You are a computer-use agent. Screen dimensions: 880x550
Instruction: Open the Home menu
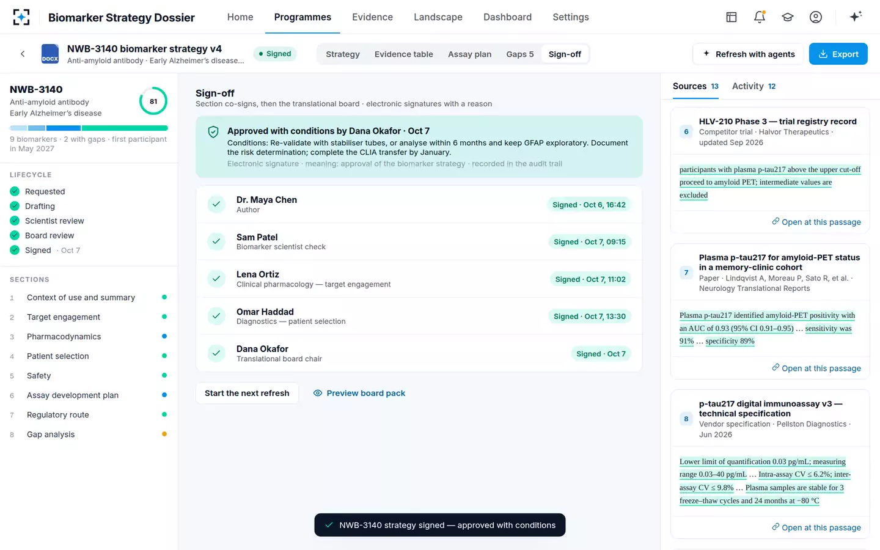[240, 17]
